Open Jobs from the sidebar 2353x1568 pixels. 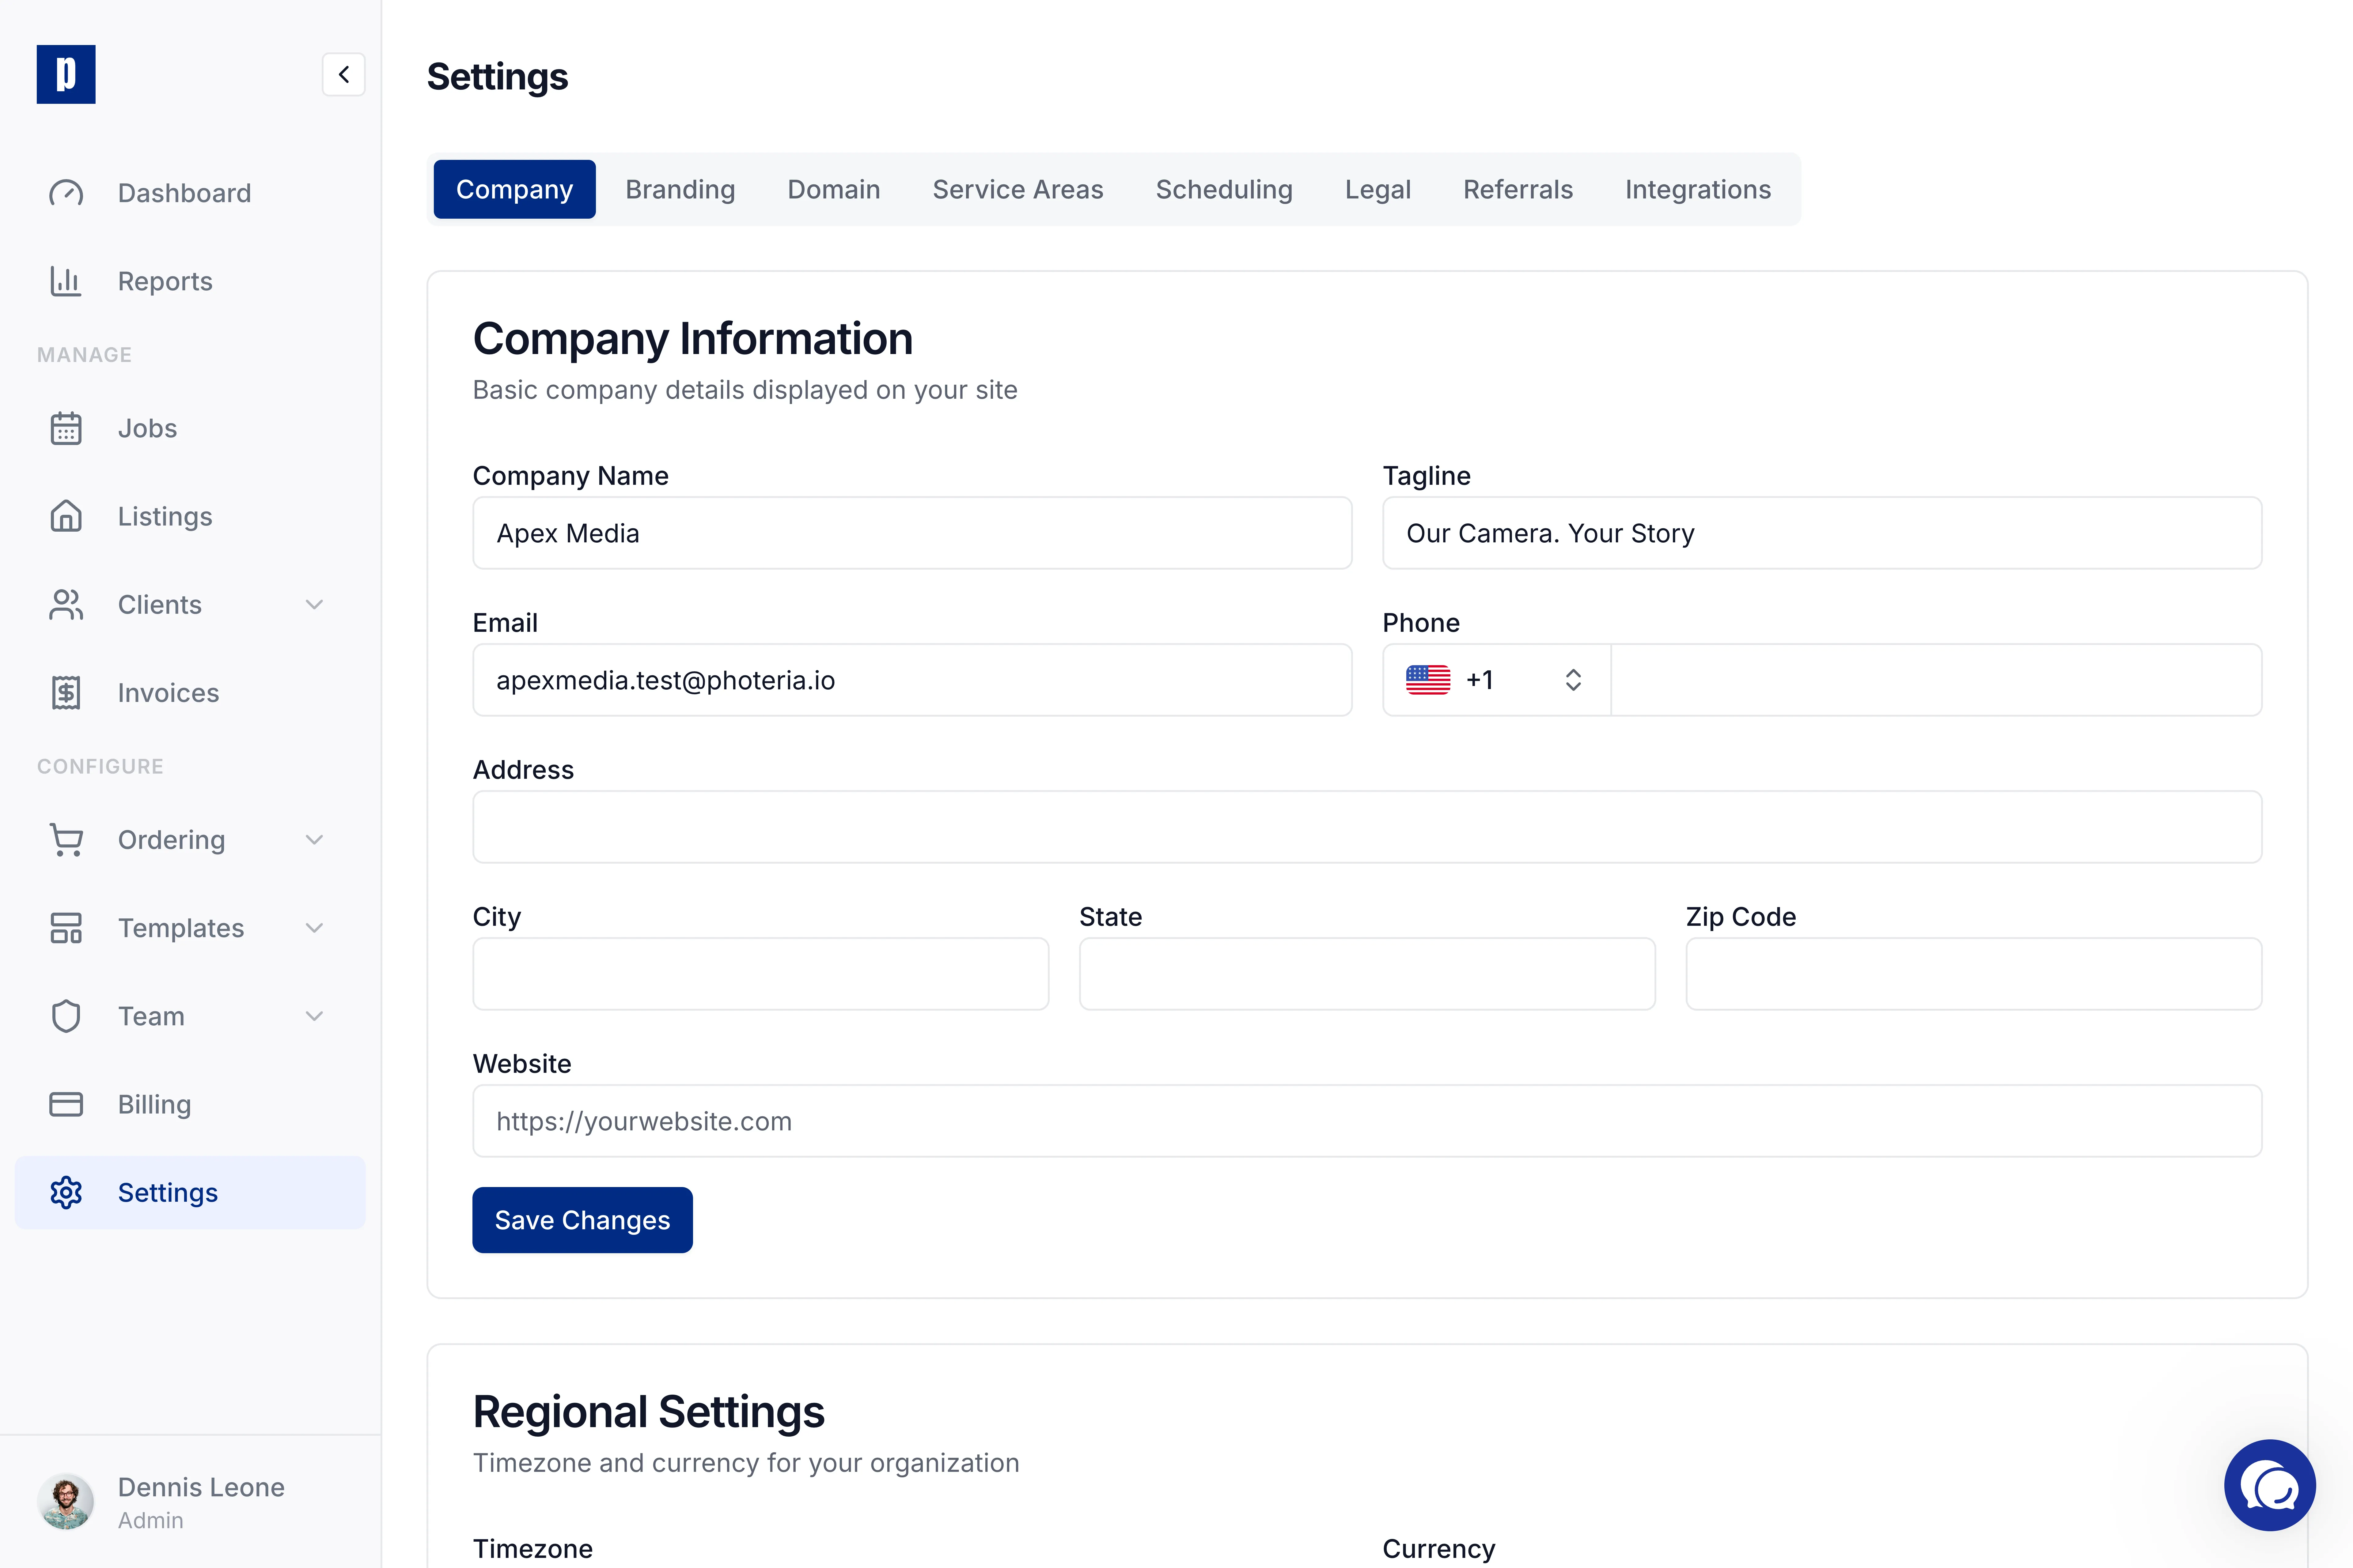pos(190,428)
